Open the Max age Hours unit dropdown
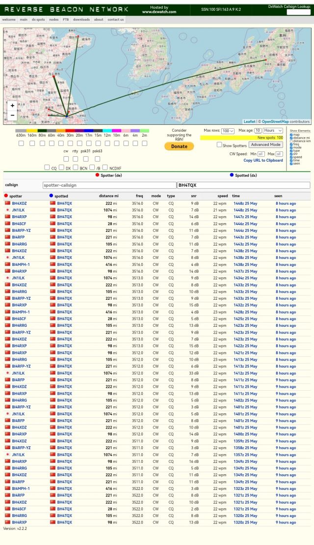 pos(273,130)
